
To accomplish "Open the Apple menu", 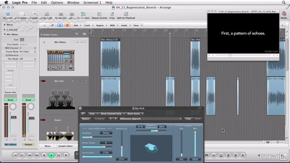I will pos(6,2).
